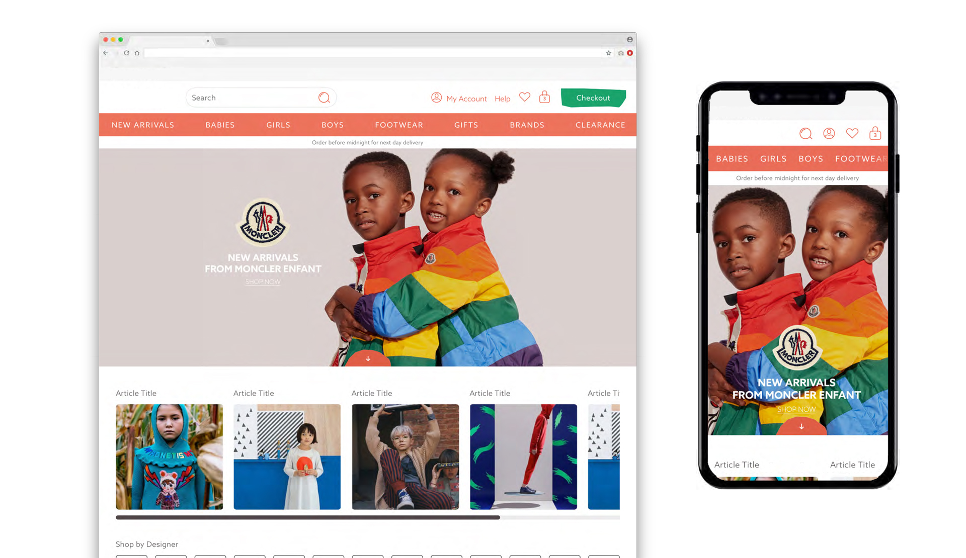
Task: Select the NEW ARRIVALS menu tab
Action: point(143,125)
